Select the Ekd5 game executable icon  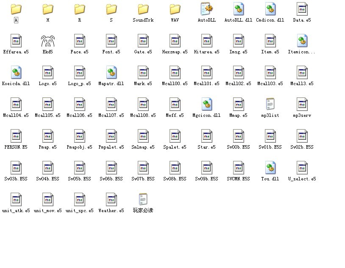pyautogui.click(x=48, y=41)
